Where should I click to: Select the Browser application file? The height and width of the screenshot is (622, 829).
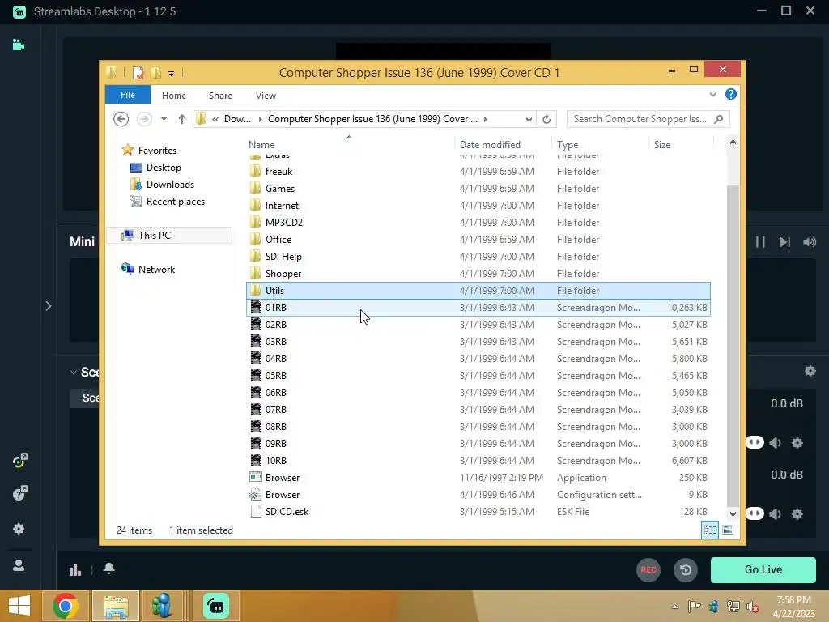coord(478,478)
